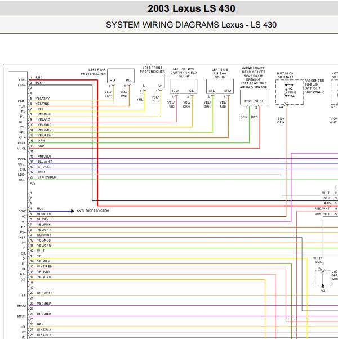Click the "MPX2" pin name
The width and height of the screenshot is (338, 339).
21,306
